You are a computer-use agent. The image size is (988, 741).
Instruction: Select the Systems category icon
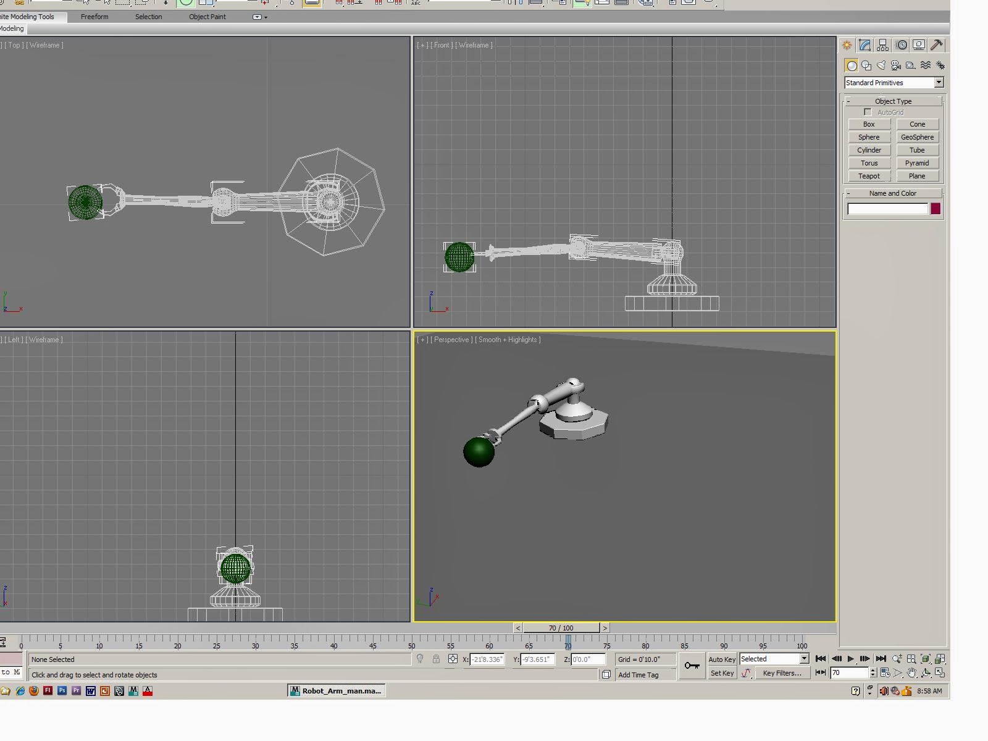click(940, 65)
